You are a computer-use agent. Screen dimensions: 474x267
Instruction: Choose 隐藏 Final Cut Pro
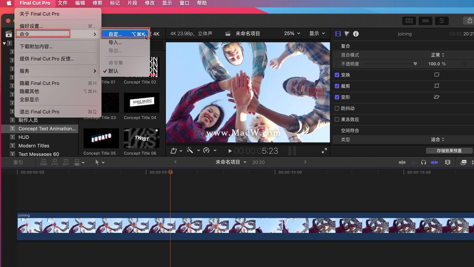click(x=58, y=83)
